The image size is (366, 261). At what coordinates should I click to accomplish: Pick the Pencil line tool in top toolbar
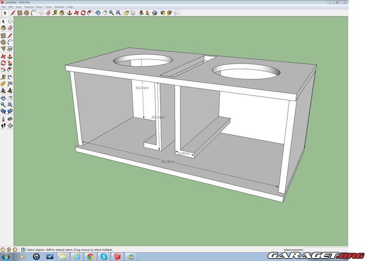click(12, 13)
